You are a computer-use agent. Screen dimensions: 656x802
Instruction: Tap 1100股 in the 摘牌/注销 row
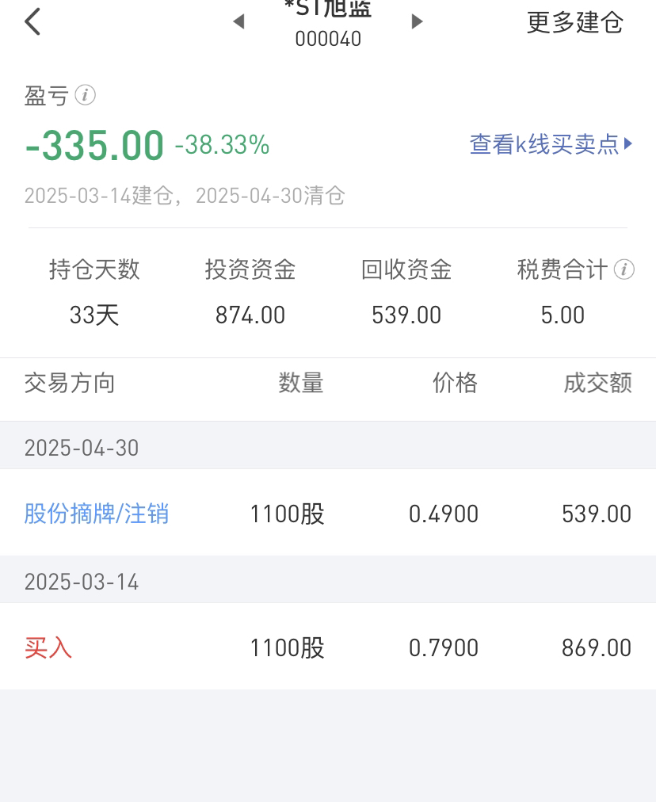[x=288, y=514]
